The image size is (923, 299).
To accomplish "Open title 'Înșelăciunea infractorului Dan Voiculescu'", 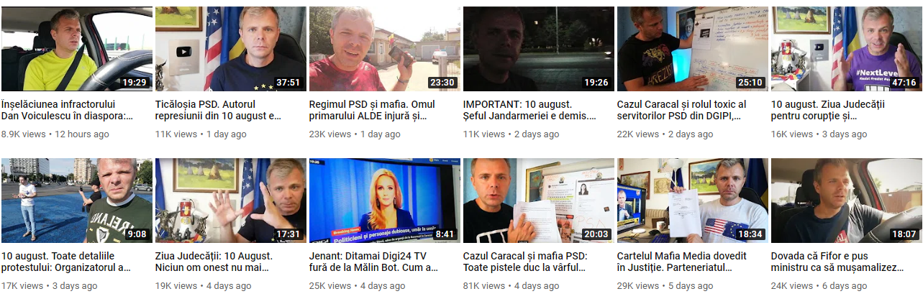I will click(68, 110).
